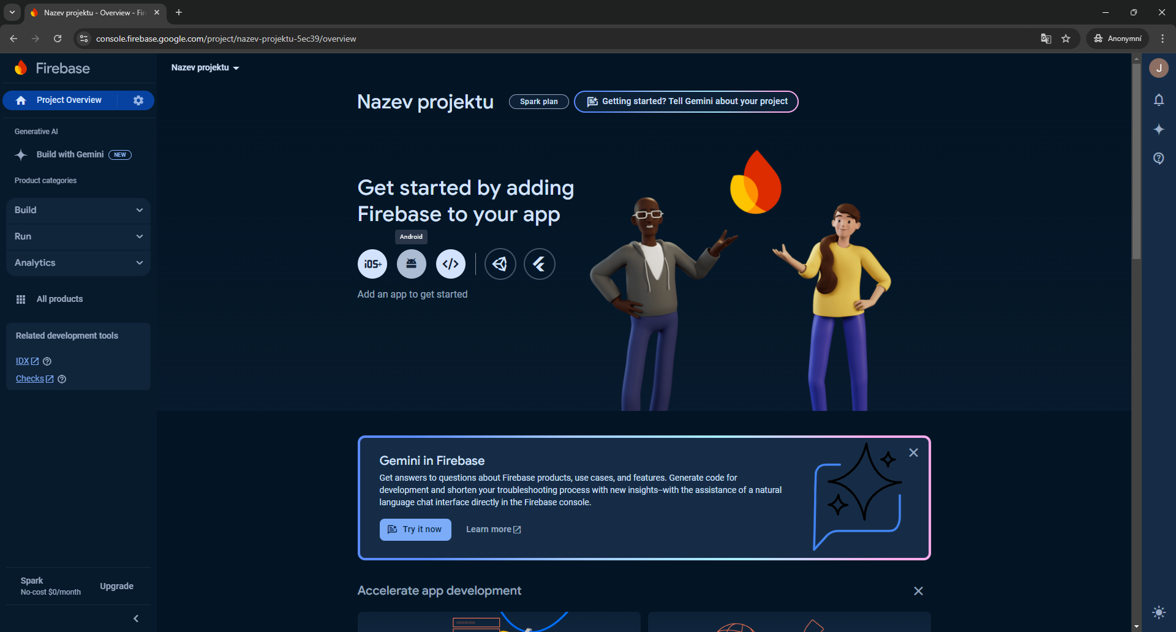1176x632 pixels.
Task: Open All products in the sidebar
Action: click(59, 299)
